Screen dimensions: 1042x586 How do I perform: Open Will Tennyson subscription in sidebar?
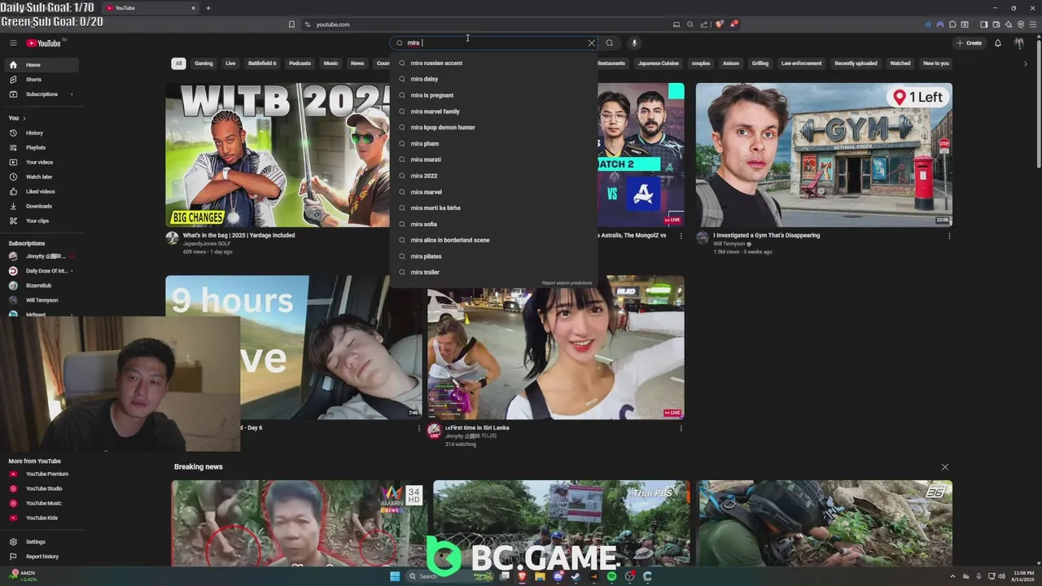pos(42,300)
